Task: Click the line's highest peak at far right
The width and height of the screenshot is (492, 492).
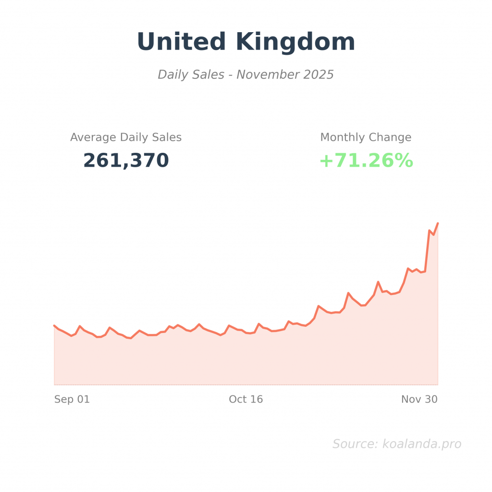Action: click(437, 223)
